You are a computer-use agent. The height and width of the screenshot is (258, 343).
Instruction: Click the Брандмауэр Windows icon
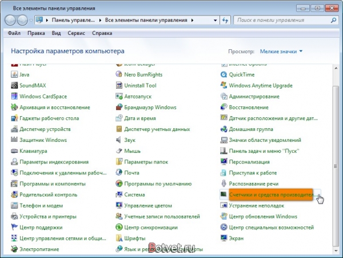[x=119, y=107]
